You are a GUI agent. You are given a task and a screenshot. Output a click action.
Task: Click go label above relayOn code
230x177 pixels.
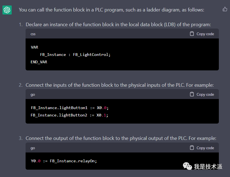(x=33, y=148)
